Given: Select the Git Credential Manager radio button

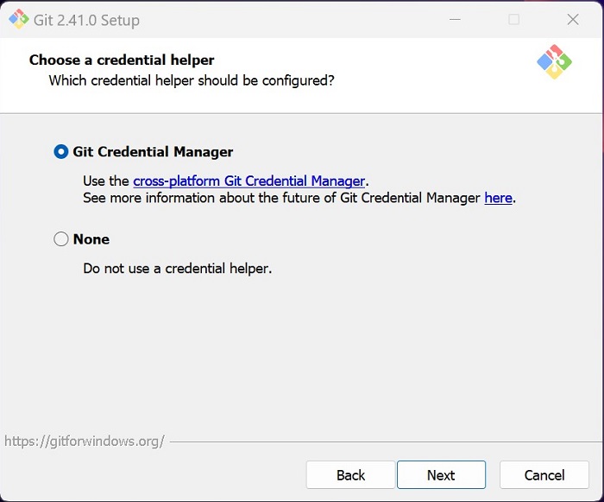Looking at the screenshot, I should [x=61, y=152].
